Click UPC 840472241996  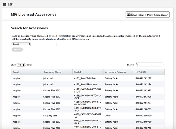point(143,97)
